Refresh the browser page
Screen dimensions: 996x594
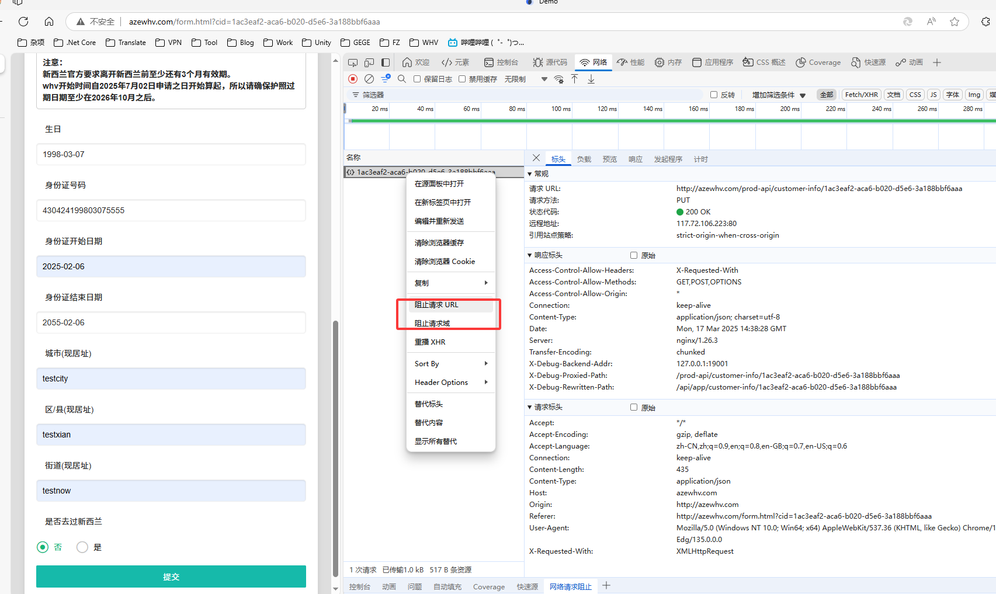[x=23, y=22]
